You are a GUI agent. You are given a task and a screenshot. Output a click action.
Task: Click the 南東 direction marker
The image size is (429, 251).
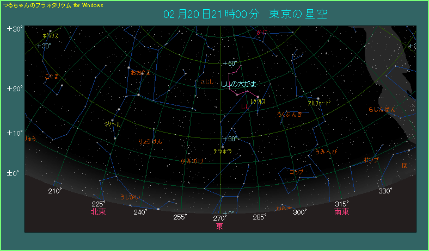342,212
